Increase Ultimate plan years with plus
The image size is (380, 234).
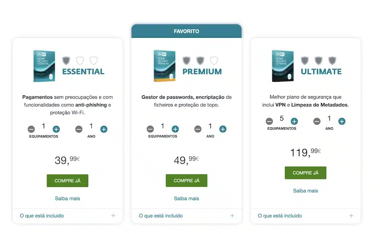342,121
